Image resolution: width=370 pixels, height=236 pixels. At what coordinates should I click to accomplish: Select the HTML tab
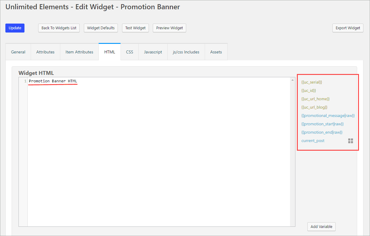click(x=110, y=52)
